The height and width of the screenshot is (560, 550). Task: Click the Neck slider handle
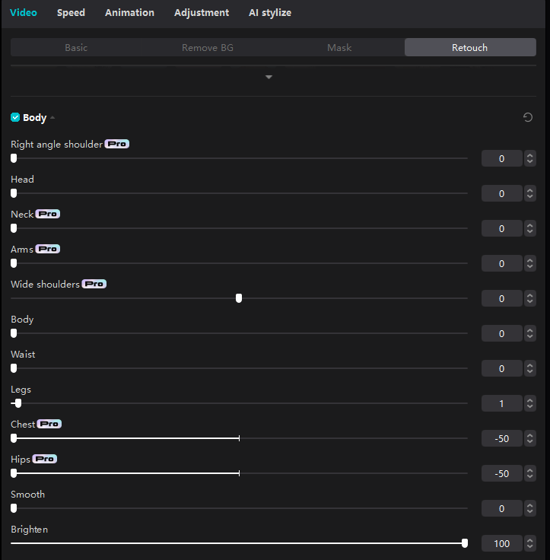[x=14, y=228]
